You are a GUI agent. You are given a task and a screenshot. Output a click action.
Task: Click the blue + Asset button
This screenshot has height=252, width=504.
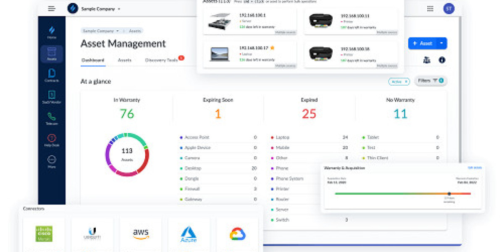click(422, 43)
